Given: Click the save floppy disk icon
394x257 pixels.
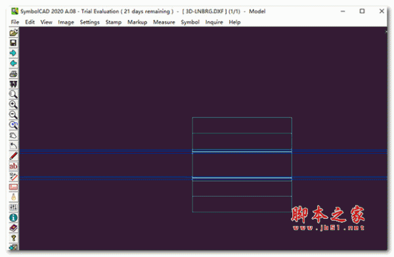Looking at the screenshot, I should (x=14, y=43).
